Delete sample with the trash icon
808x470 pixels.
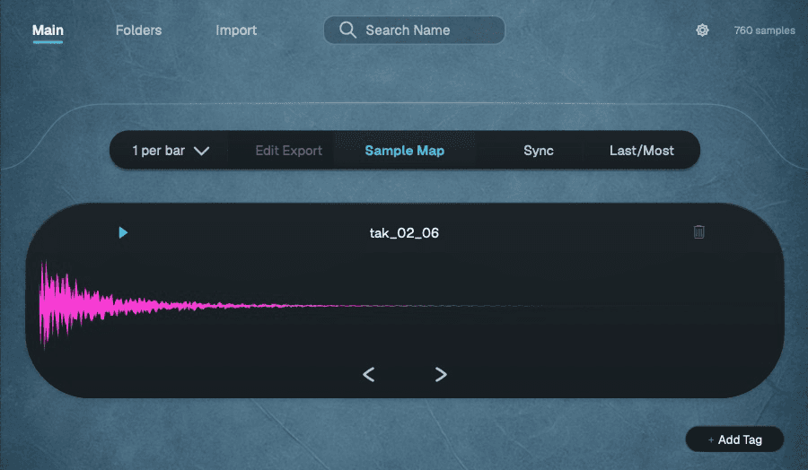(x=698, y=231)
